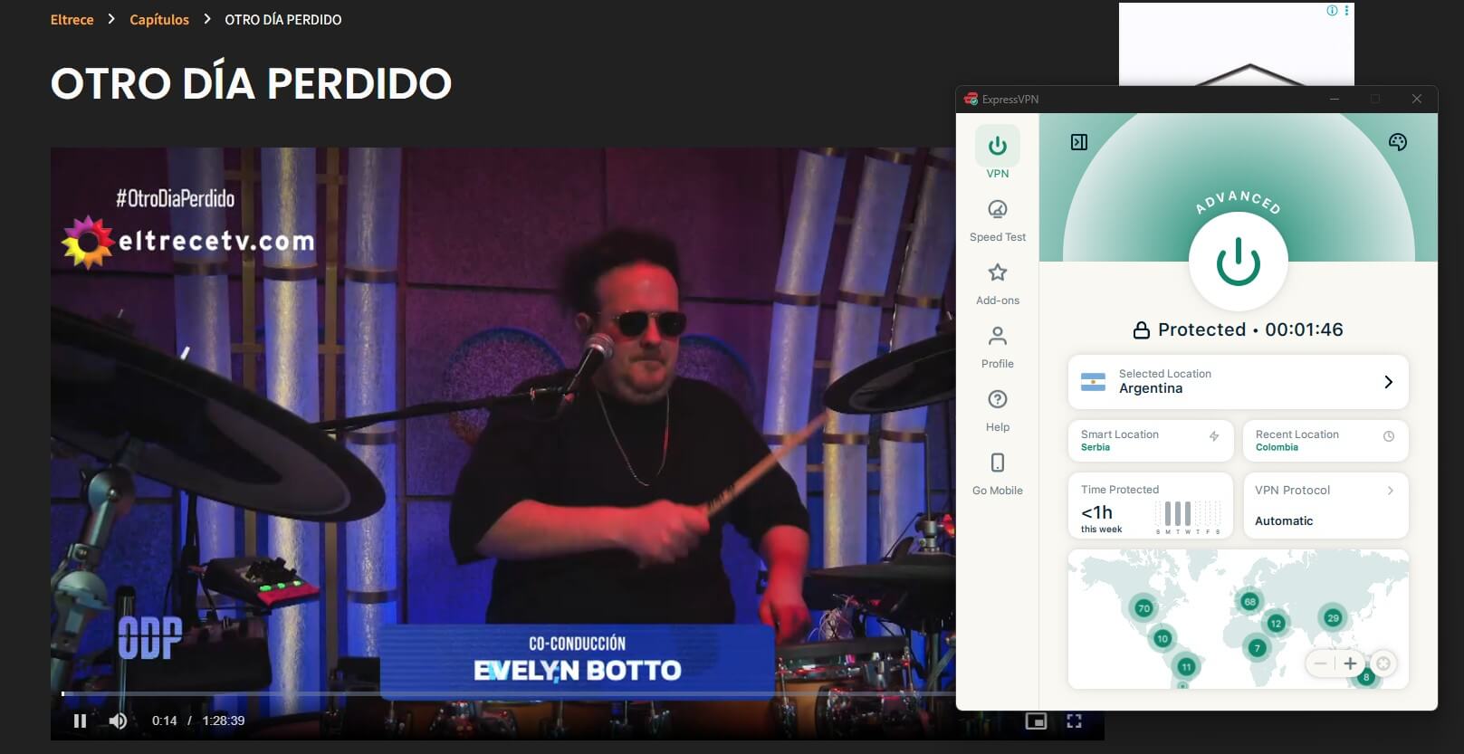Image resolution: width=1464 pixels, height=754 pixels.
Task: Go to Capítulos breadcrumb link
Action: [159, 19]
